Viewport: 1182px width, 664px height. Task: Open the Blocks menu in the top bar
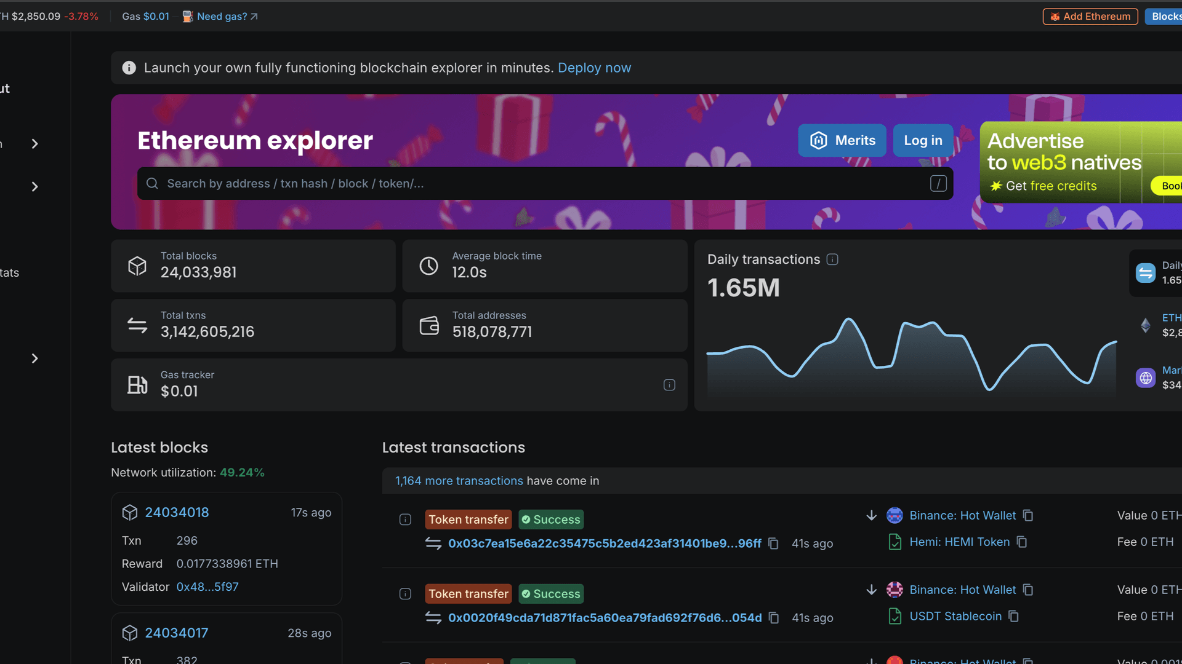pyautogui.click(x=1168, y=16)
